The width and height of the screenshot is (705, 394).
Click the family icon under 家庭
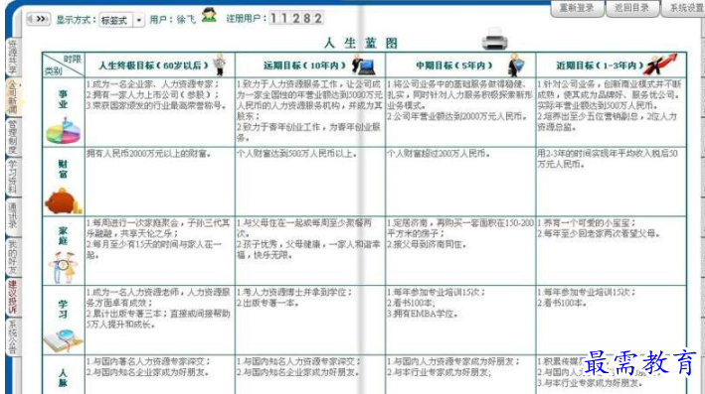(x=64, y=267)
